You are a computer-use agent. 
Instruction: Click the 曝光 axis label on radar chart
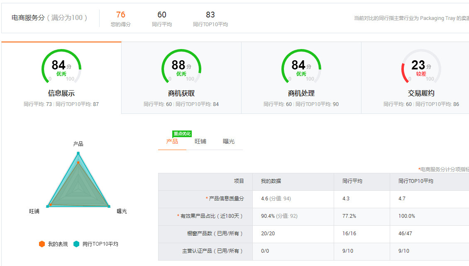click(x=122, y=211)
